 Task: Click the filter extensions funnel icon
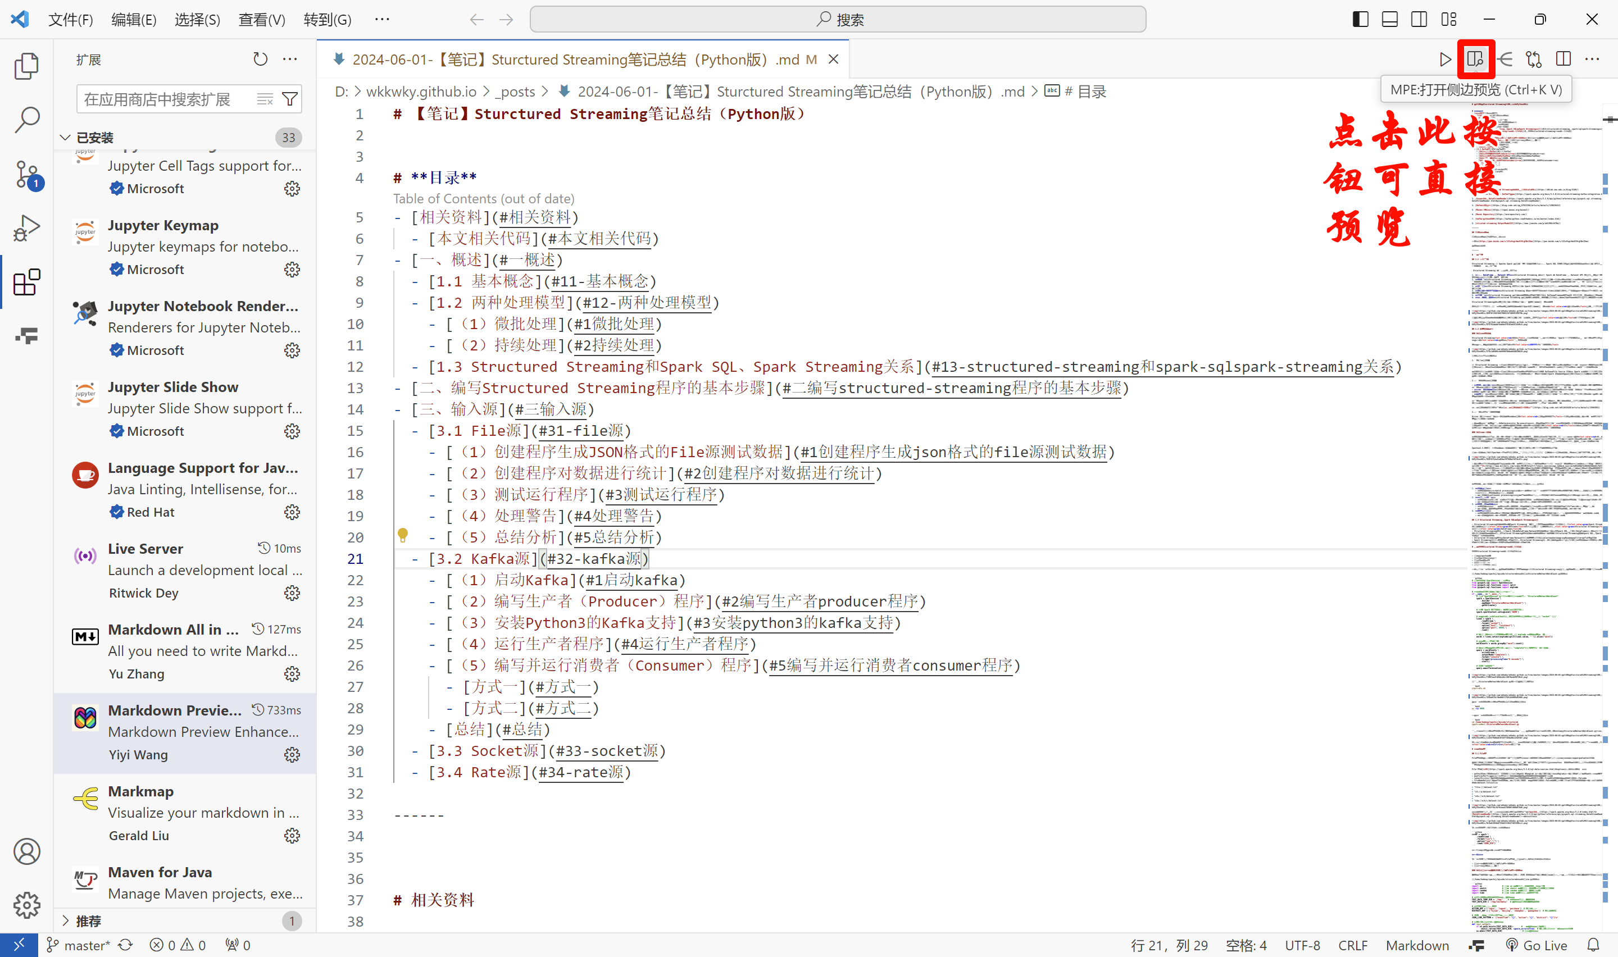(x=290, y=99)
